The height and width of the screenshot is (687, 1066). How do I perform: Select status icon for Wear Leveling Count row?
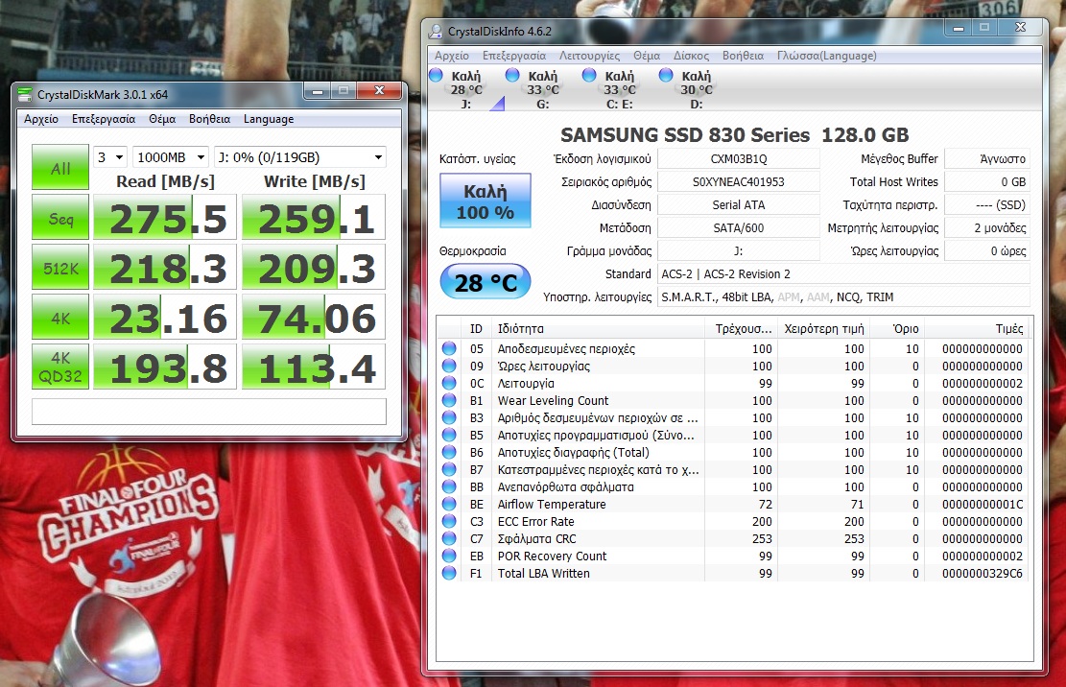pos(449,400)
